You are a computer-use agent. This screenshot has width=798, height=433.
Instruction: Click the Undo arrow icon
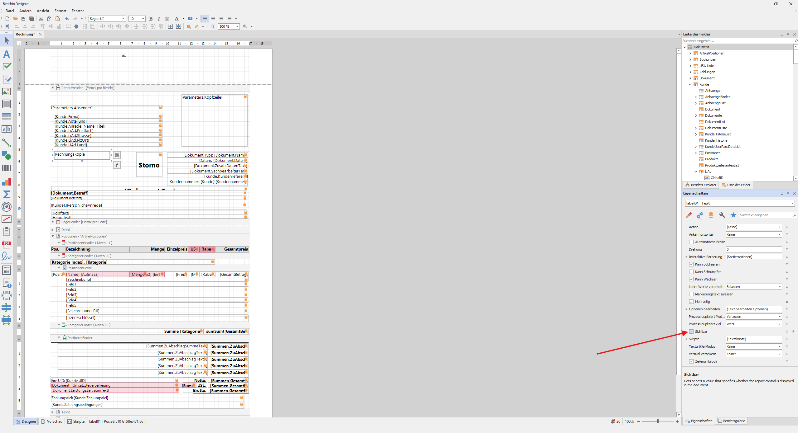[67, 19]
